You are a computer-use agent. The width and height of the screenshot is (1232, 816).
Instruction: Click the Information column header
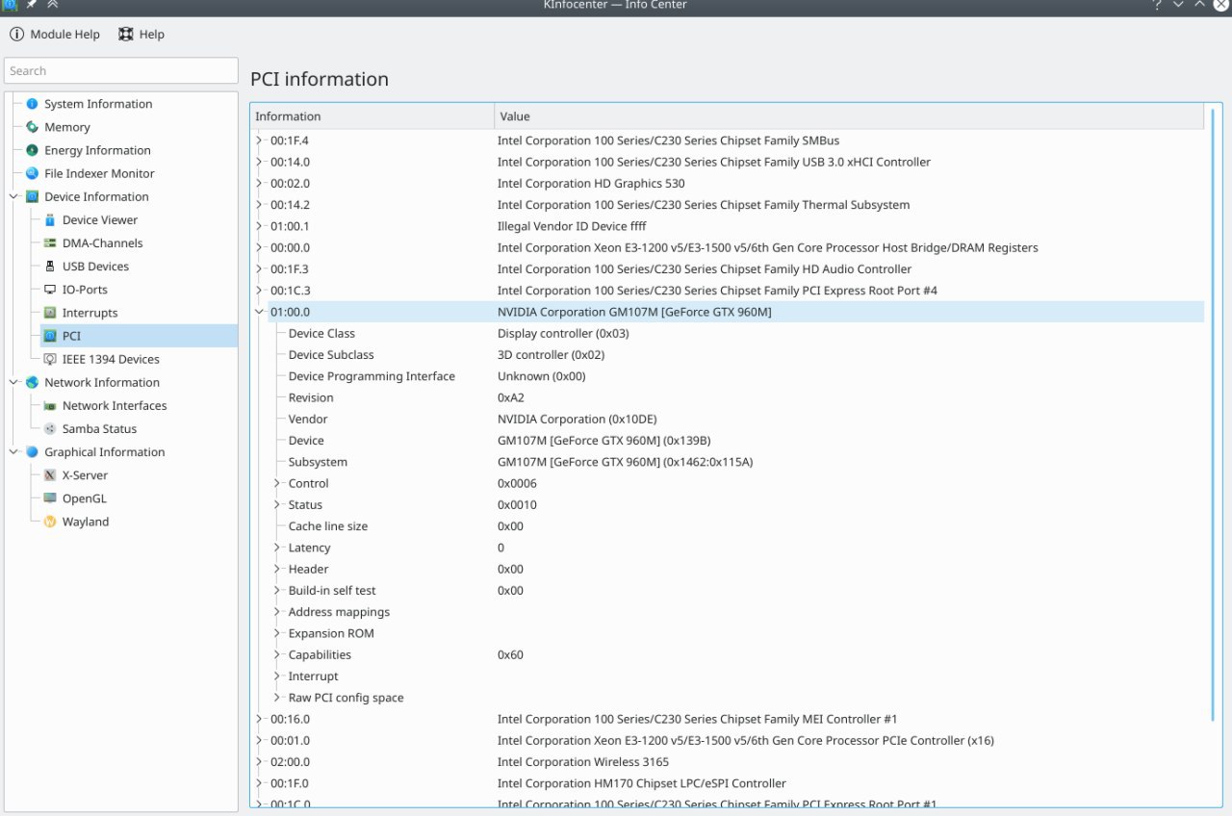click(x=372, y=116)
